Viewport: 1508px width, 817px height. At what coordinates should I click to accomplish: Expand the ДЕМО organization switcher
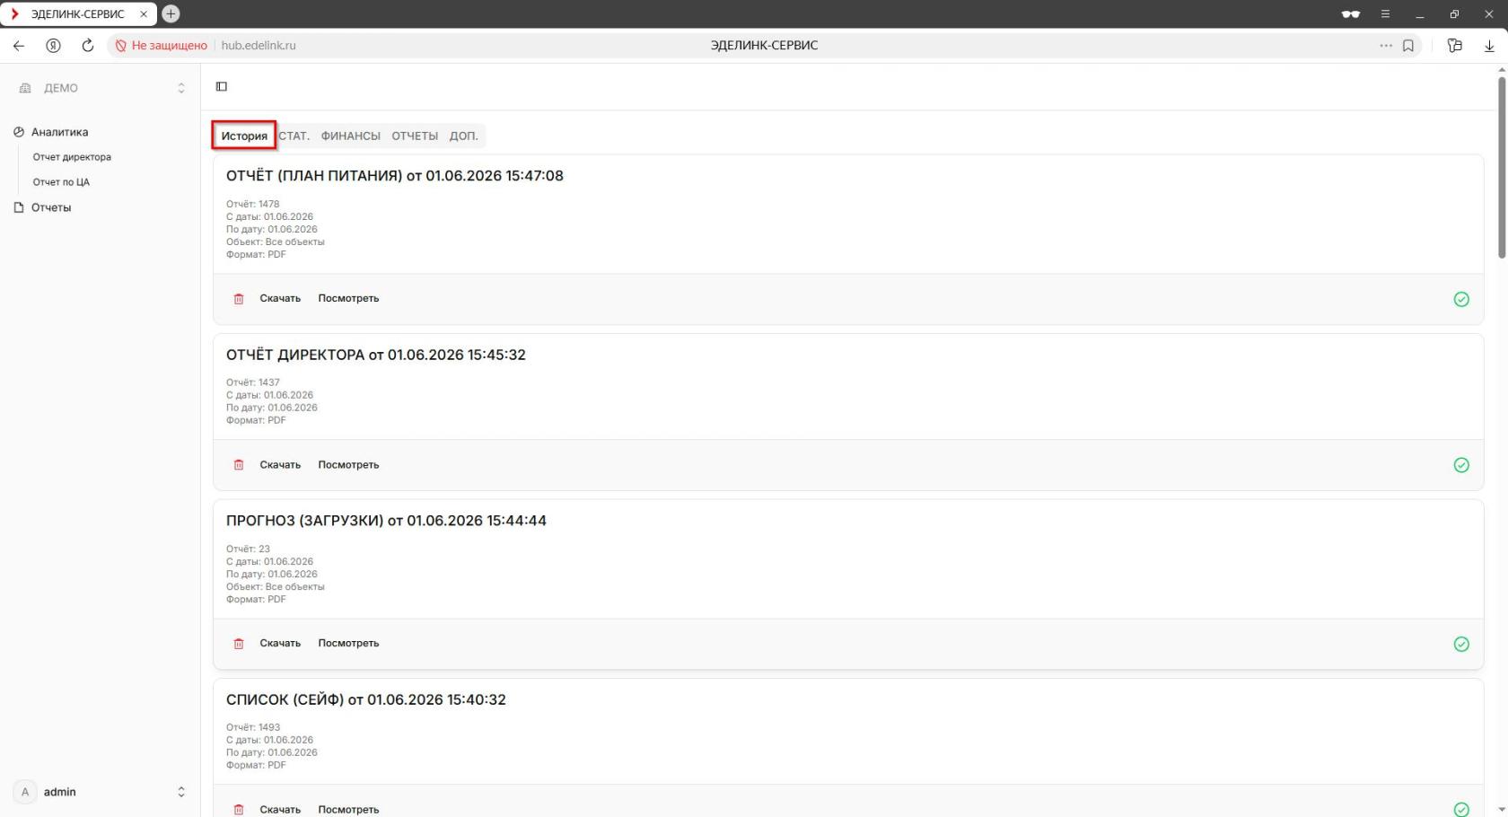(180, 88)
